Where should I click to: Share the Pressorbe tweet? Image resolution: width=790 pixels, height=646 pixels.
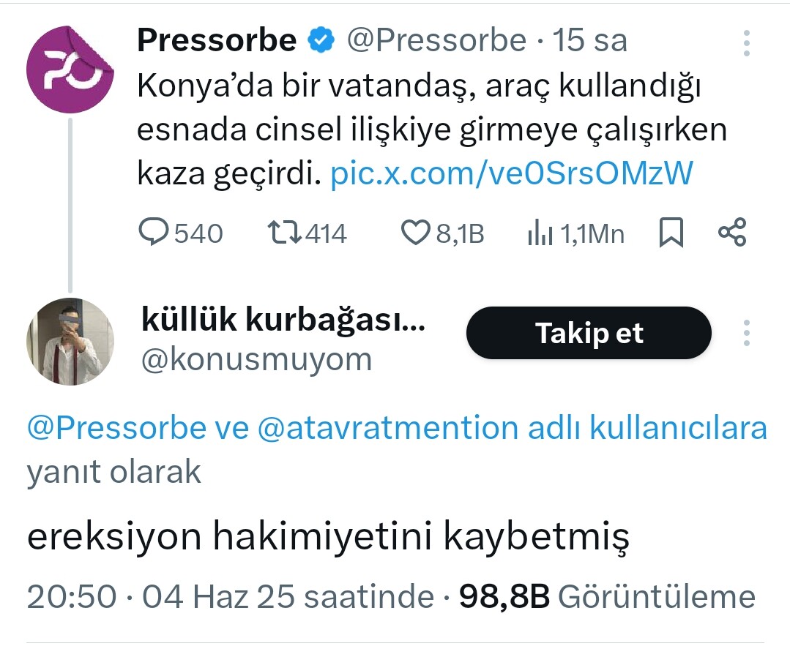pyautogui.click(x=731, y=232)
